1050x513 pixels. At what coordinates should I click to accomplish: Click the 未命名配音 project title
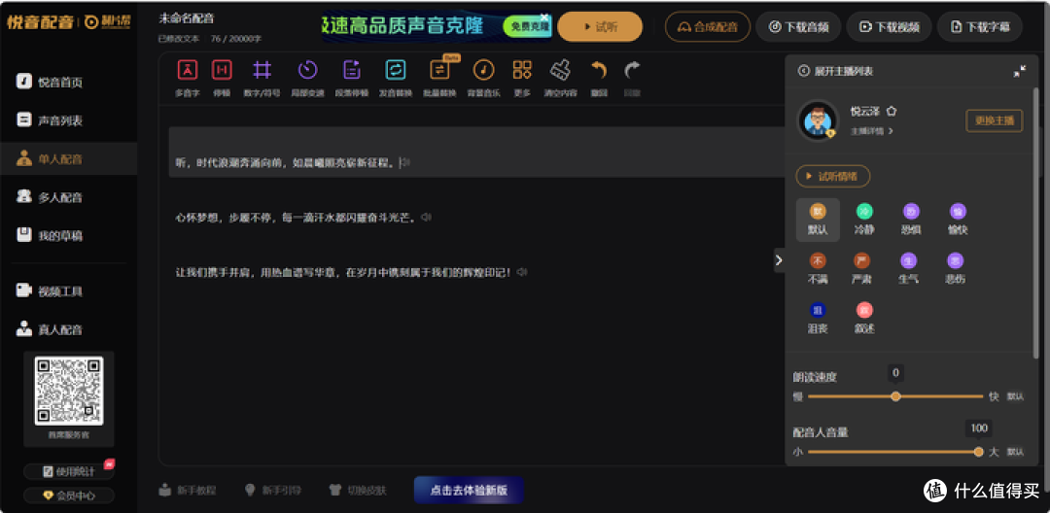pos(186,18)
